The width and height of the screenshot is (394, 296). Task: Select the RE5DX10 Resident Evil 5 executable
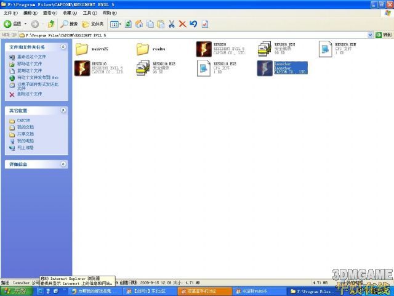(x=98, y=68)
